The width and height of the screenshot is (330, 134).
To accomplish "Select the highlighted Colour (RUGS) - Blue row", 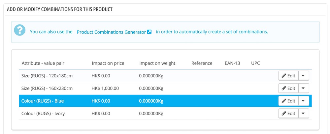I will coord(165,101).
